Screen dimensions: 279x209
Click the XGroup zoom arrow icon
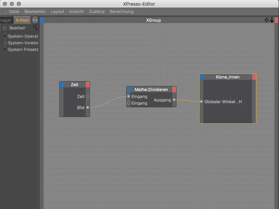272,20
